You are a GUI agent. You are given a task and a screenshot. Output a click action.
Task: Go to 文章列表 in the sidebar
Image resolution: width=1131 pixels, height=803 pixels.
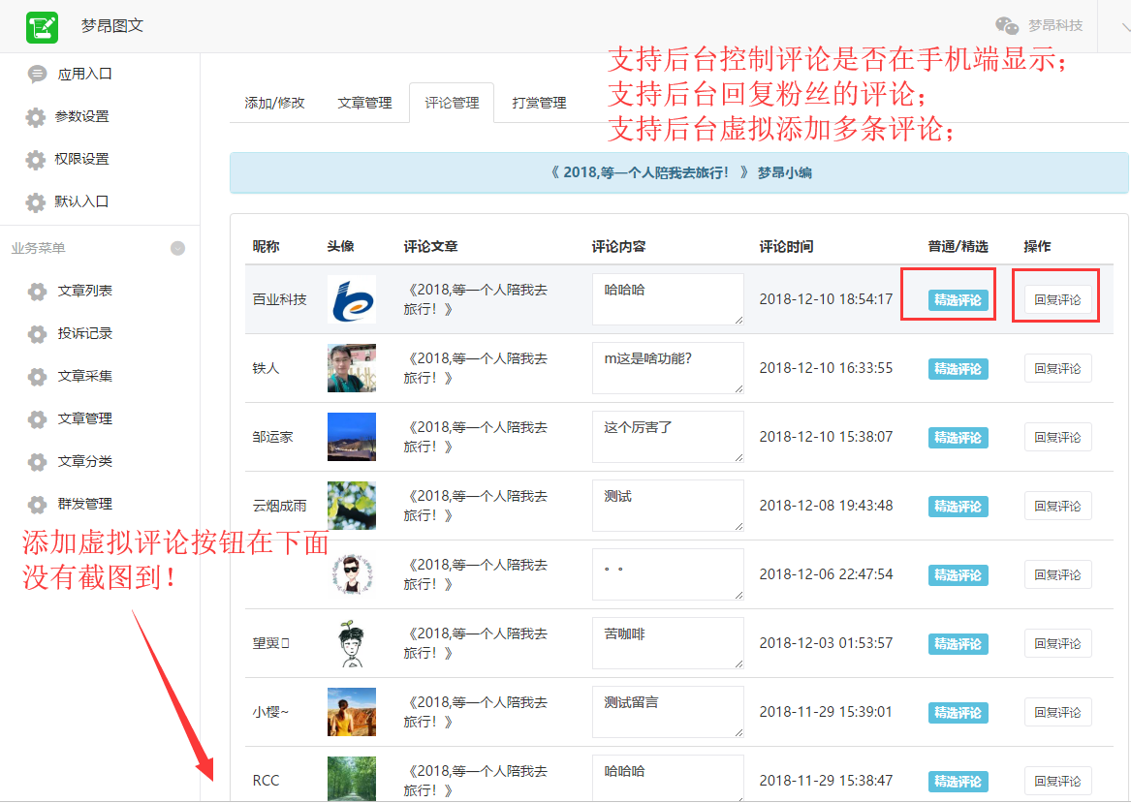click(x=84, y=292)
